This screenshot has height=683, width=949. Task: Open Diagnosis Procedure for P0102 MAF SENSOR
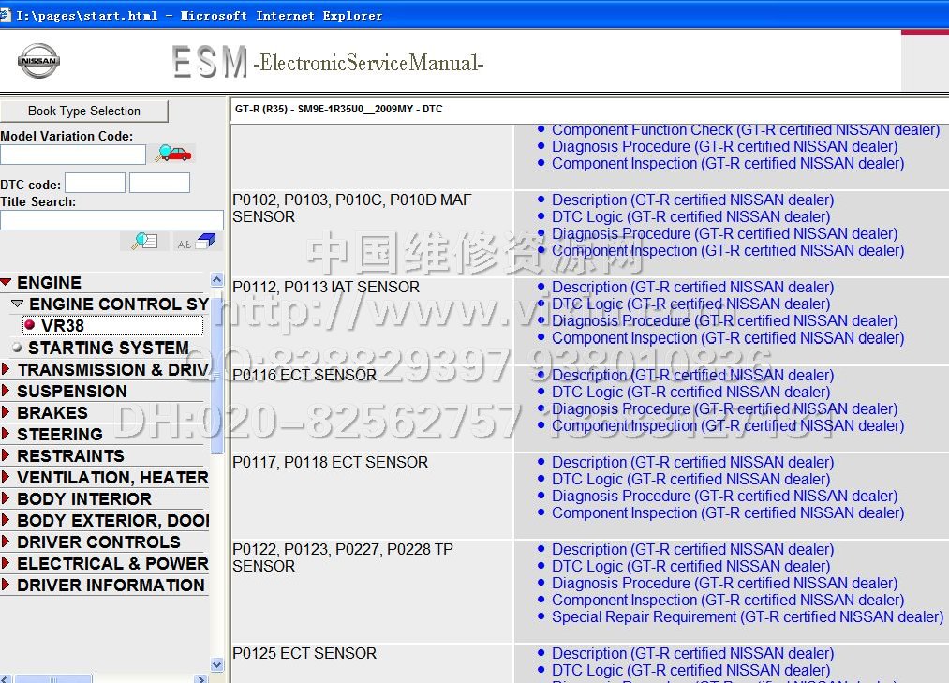(x=724, y=233)
